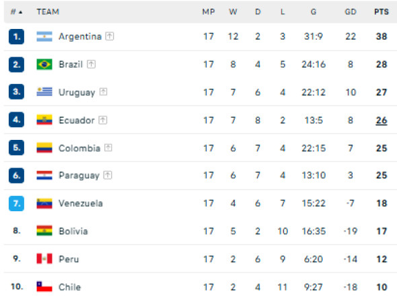The image size is (397, 300).
Task: Open the Brazil team name link
Action: pos(71,65)
